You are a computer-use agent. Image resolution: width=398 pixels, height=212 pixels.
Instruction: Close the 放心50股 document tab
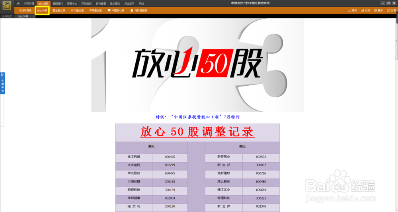click(x=34, y=16)
